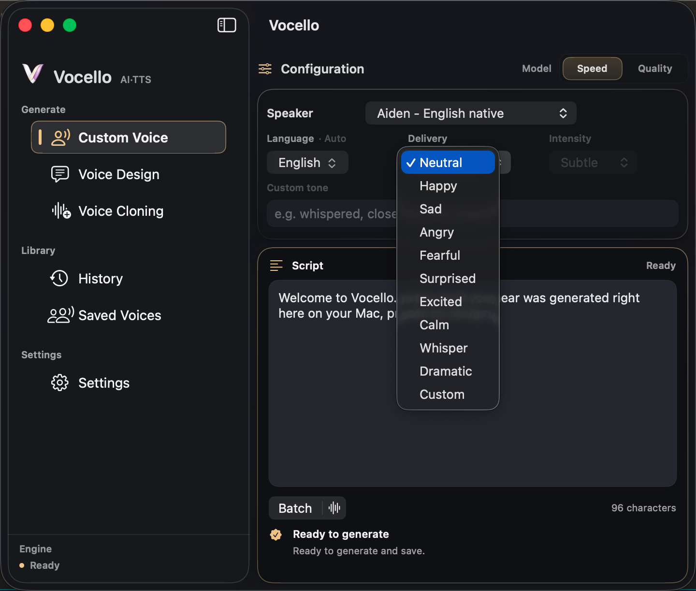Click the waveform icon beside Batch
This screenshot has height=591, width=696.
[334, 508]
